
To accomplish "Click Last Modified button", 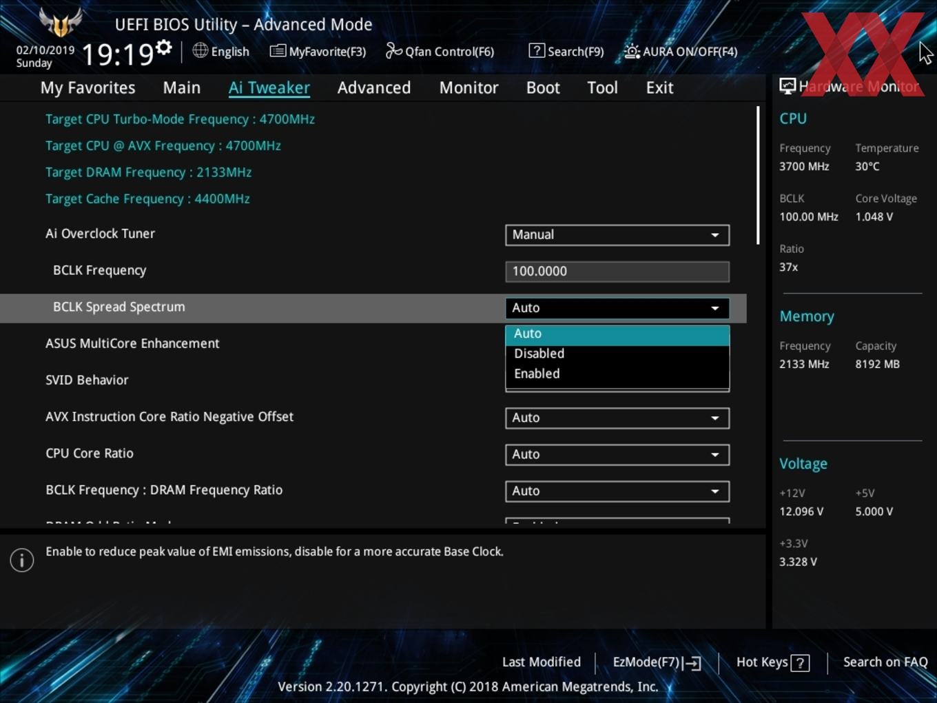I will [x=542, y=662].
